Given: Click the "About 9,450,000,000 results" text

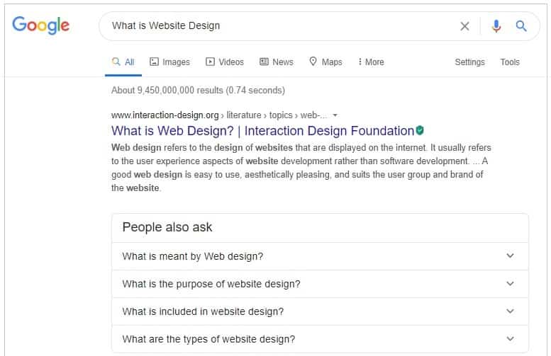Looking at the screenshot, I should click(198, 90).
